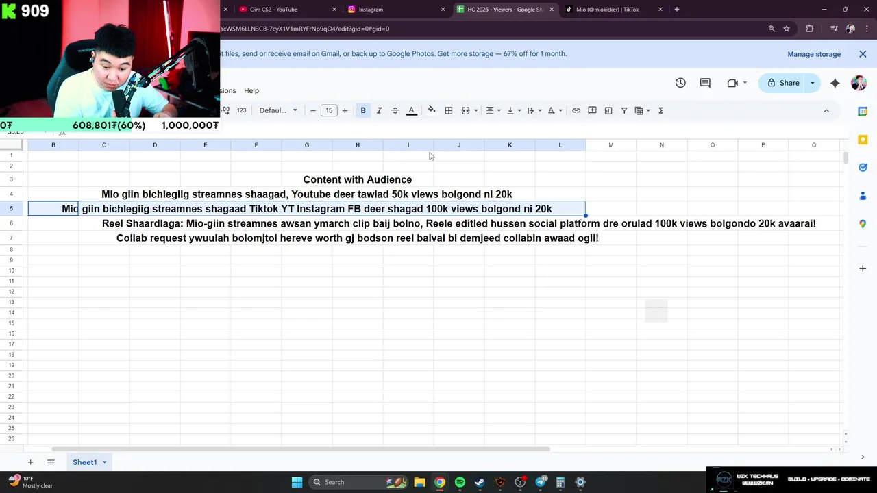
Task: Open the browser extensions puzzle icon
Action: click(810, 29)
